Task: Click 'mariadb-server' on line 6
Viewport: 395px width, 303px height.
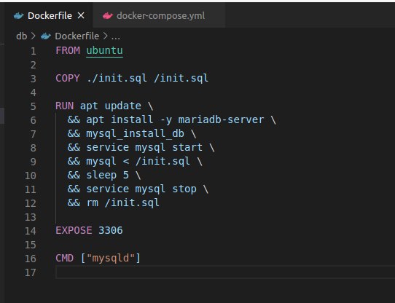Action: (221, 120)
